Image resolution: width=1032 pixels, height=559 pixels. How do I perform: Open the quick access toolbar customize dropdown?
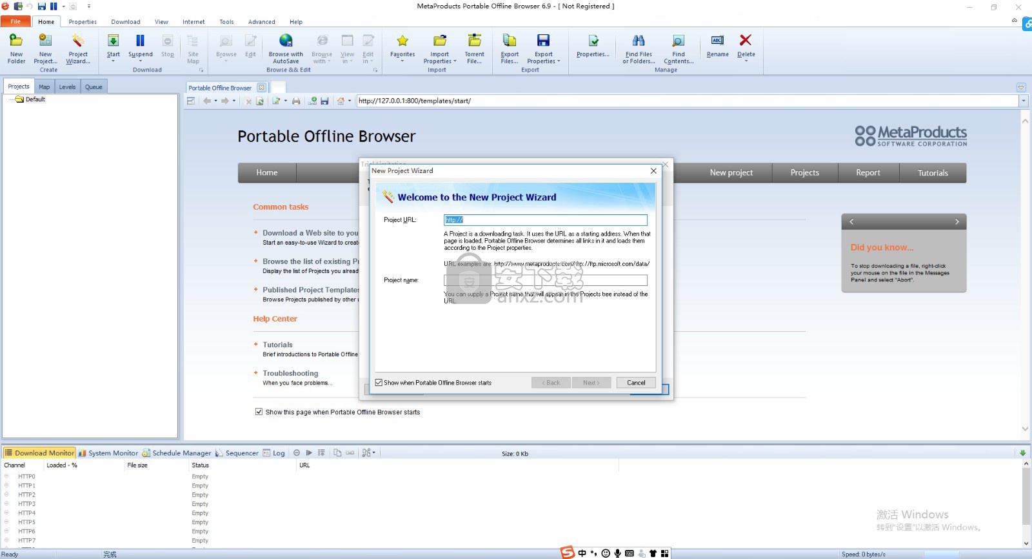(x=89, y=6)
